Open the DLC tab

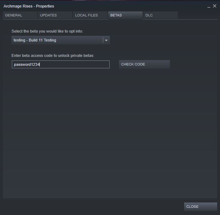point(161,15)
